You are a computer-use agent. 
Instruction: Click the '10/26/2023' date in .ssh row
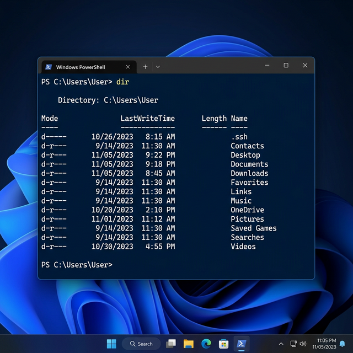pyautogui.click(x=113, y=137)
